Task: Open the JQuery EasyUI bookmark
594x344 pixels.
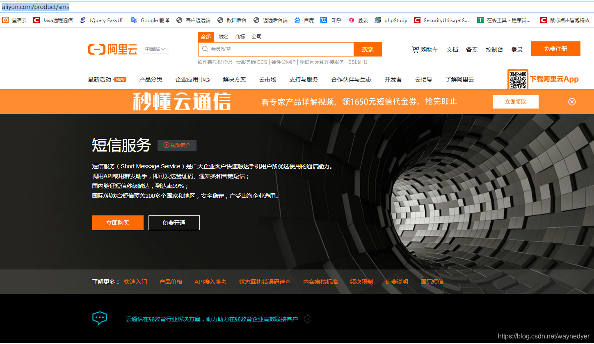Action: tap(101, 20)
